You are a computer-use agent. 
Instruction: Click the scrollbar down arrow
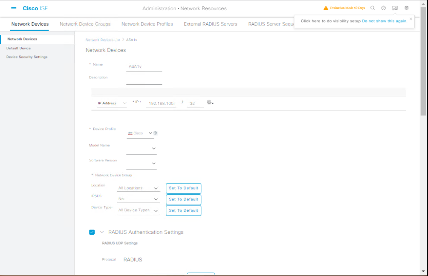pos(423,271)
